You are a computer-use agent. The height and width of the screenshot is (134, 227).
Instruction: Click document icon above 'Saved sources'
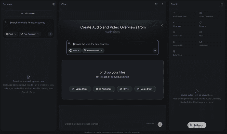tap(29, 77)
